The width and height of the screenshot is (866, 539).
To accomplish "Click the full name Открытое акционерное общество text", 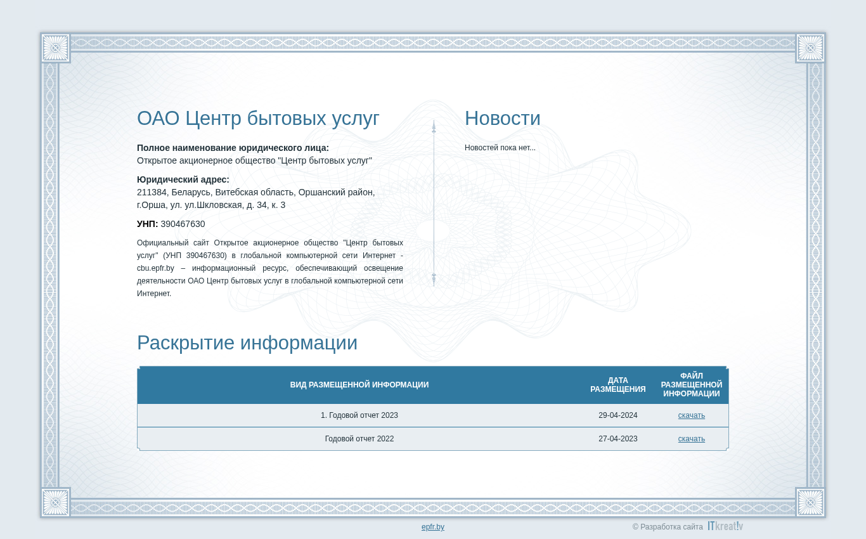I will (x=254, y=160).
